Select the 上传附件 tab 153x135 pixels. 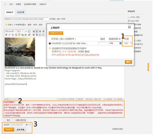pyautogui.click(x=55, y=28)
